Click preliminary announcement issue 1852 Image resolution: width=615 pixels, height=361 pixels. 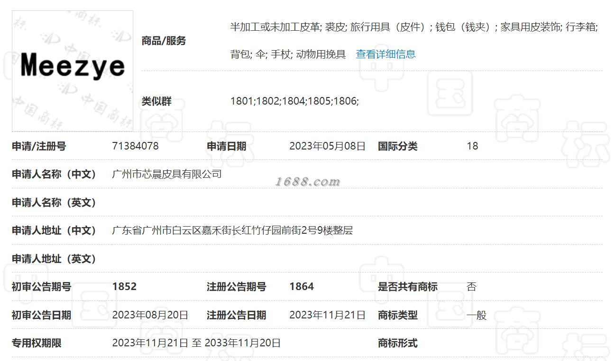(x=124, y=287)
